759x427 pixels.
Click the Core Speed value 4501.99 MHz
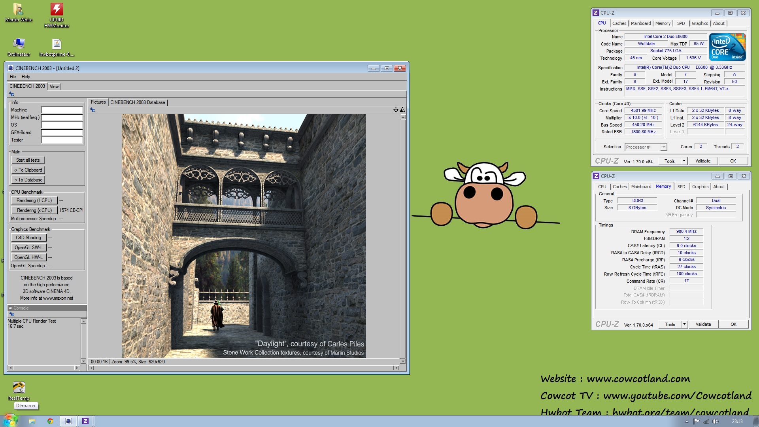[x=643, y=111]
